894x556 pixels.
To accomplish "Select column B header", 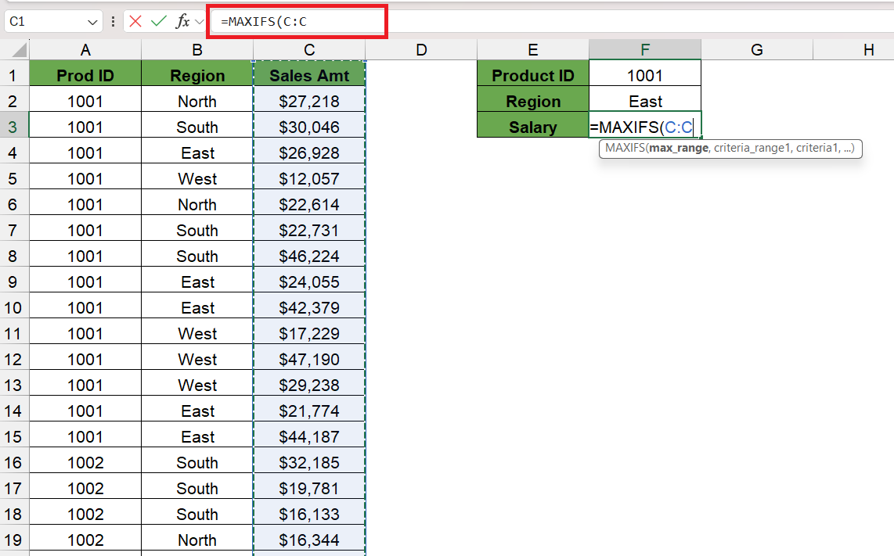I will point(197,50).
